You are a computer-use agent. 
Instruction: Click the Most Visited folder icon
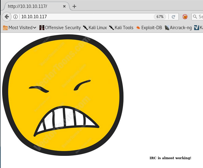click(5, 28)
